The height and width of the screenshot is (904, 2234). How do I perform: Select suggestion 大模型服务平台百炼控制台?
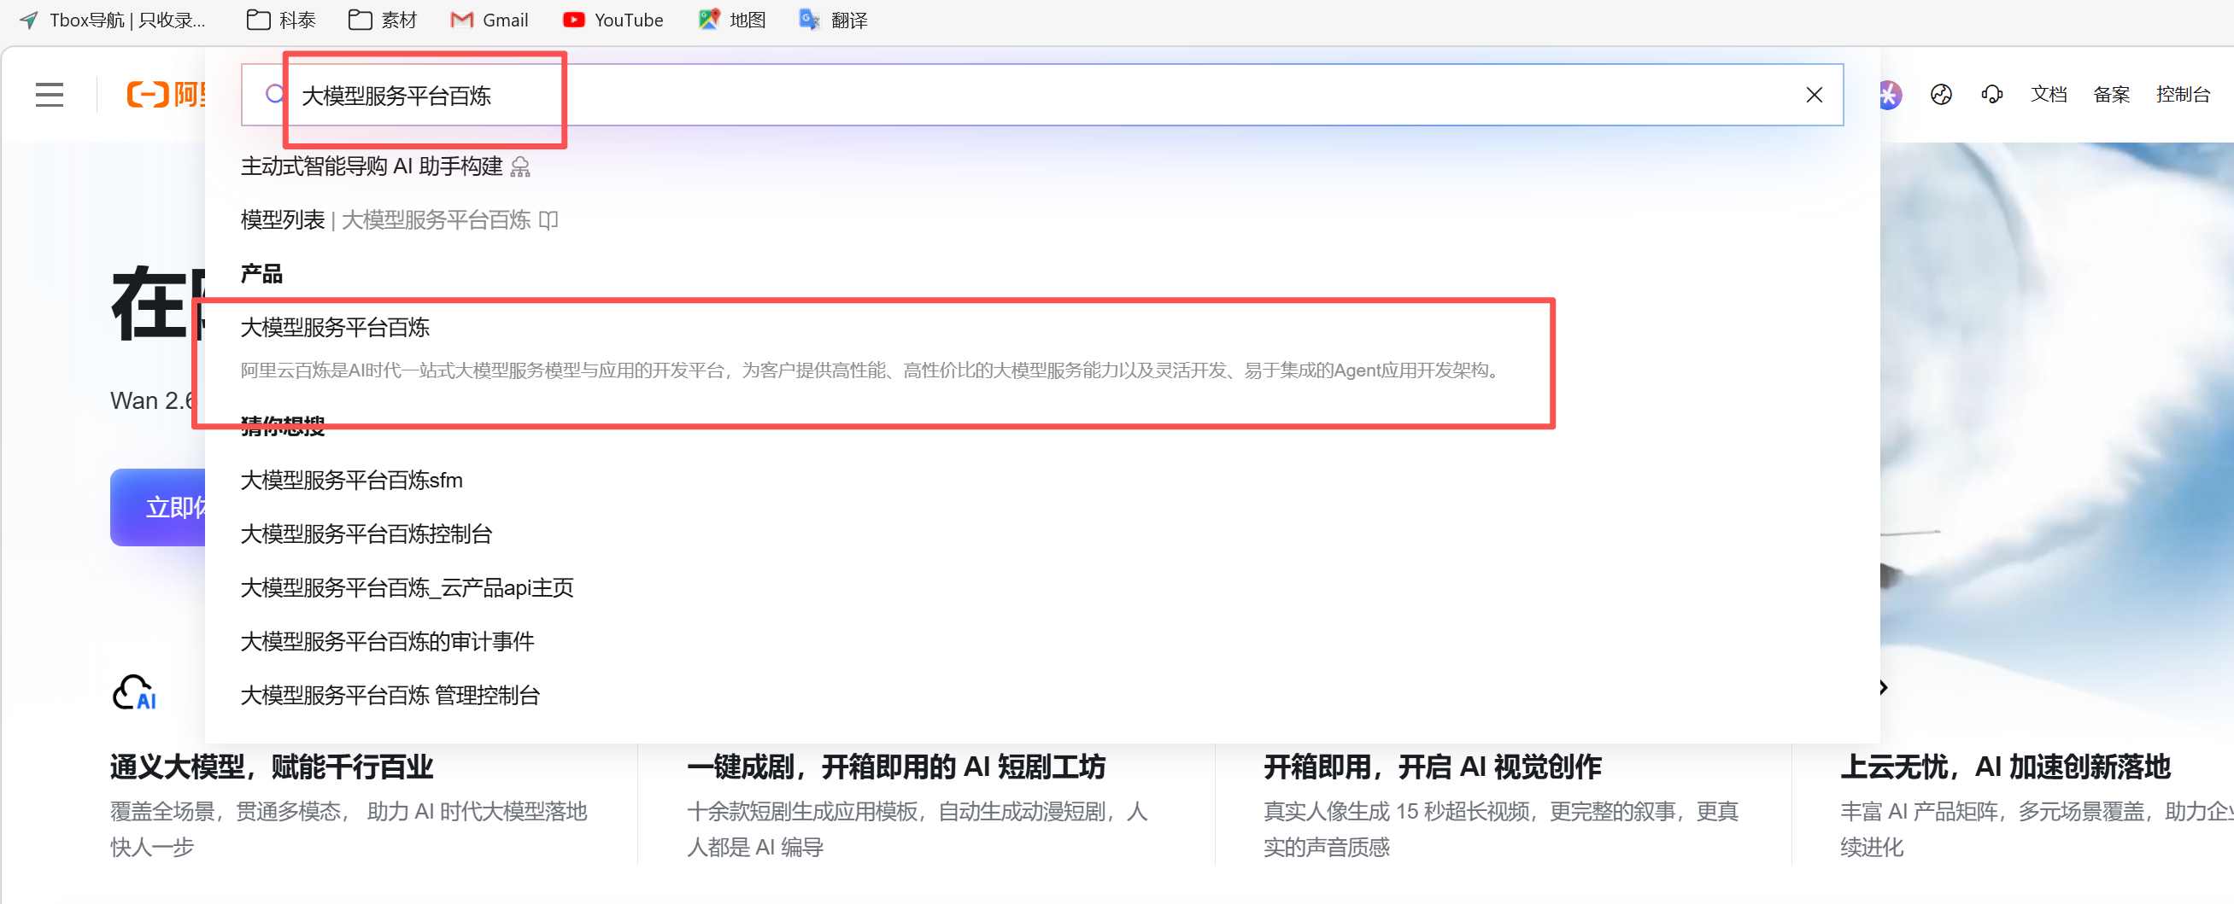pos(366,534)
